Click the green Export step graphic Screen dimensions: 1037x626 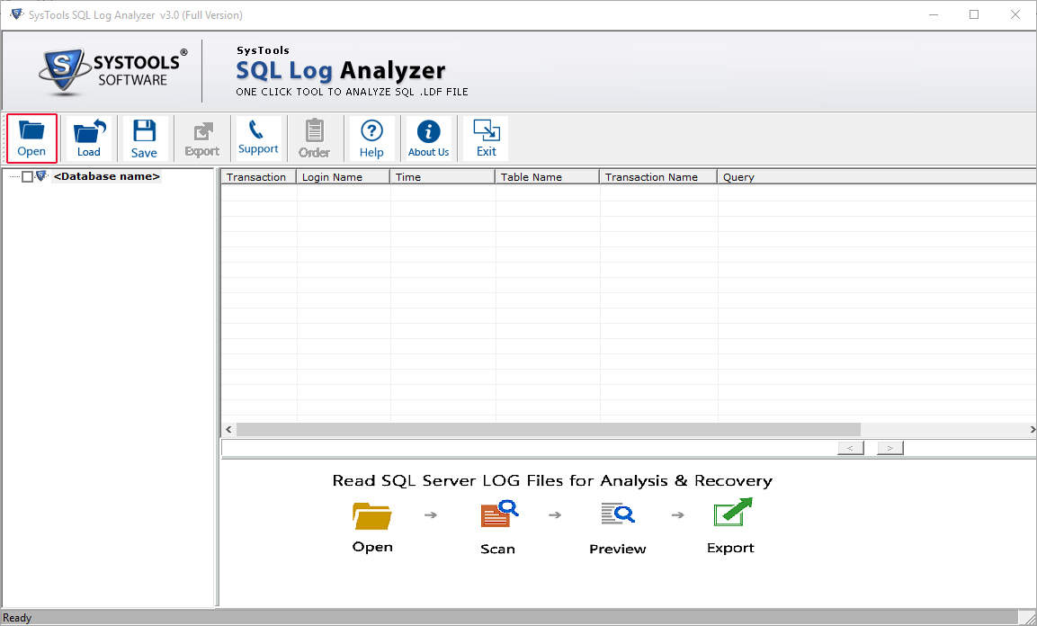tap(733, 513)
